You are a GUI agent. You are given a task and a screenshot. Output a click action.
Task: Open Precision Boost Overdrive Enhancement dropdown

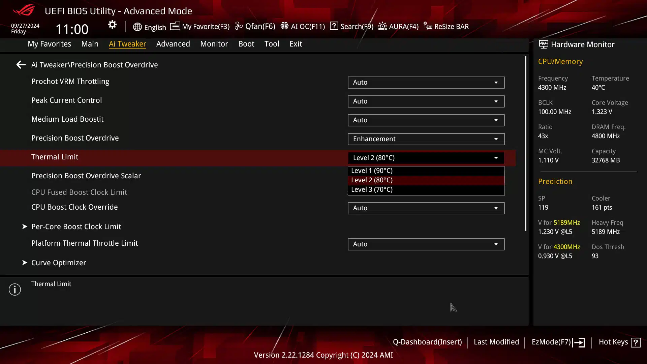point(426,139)
